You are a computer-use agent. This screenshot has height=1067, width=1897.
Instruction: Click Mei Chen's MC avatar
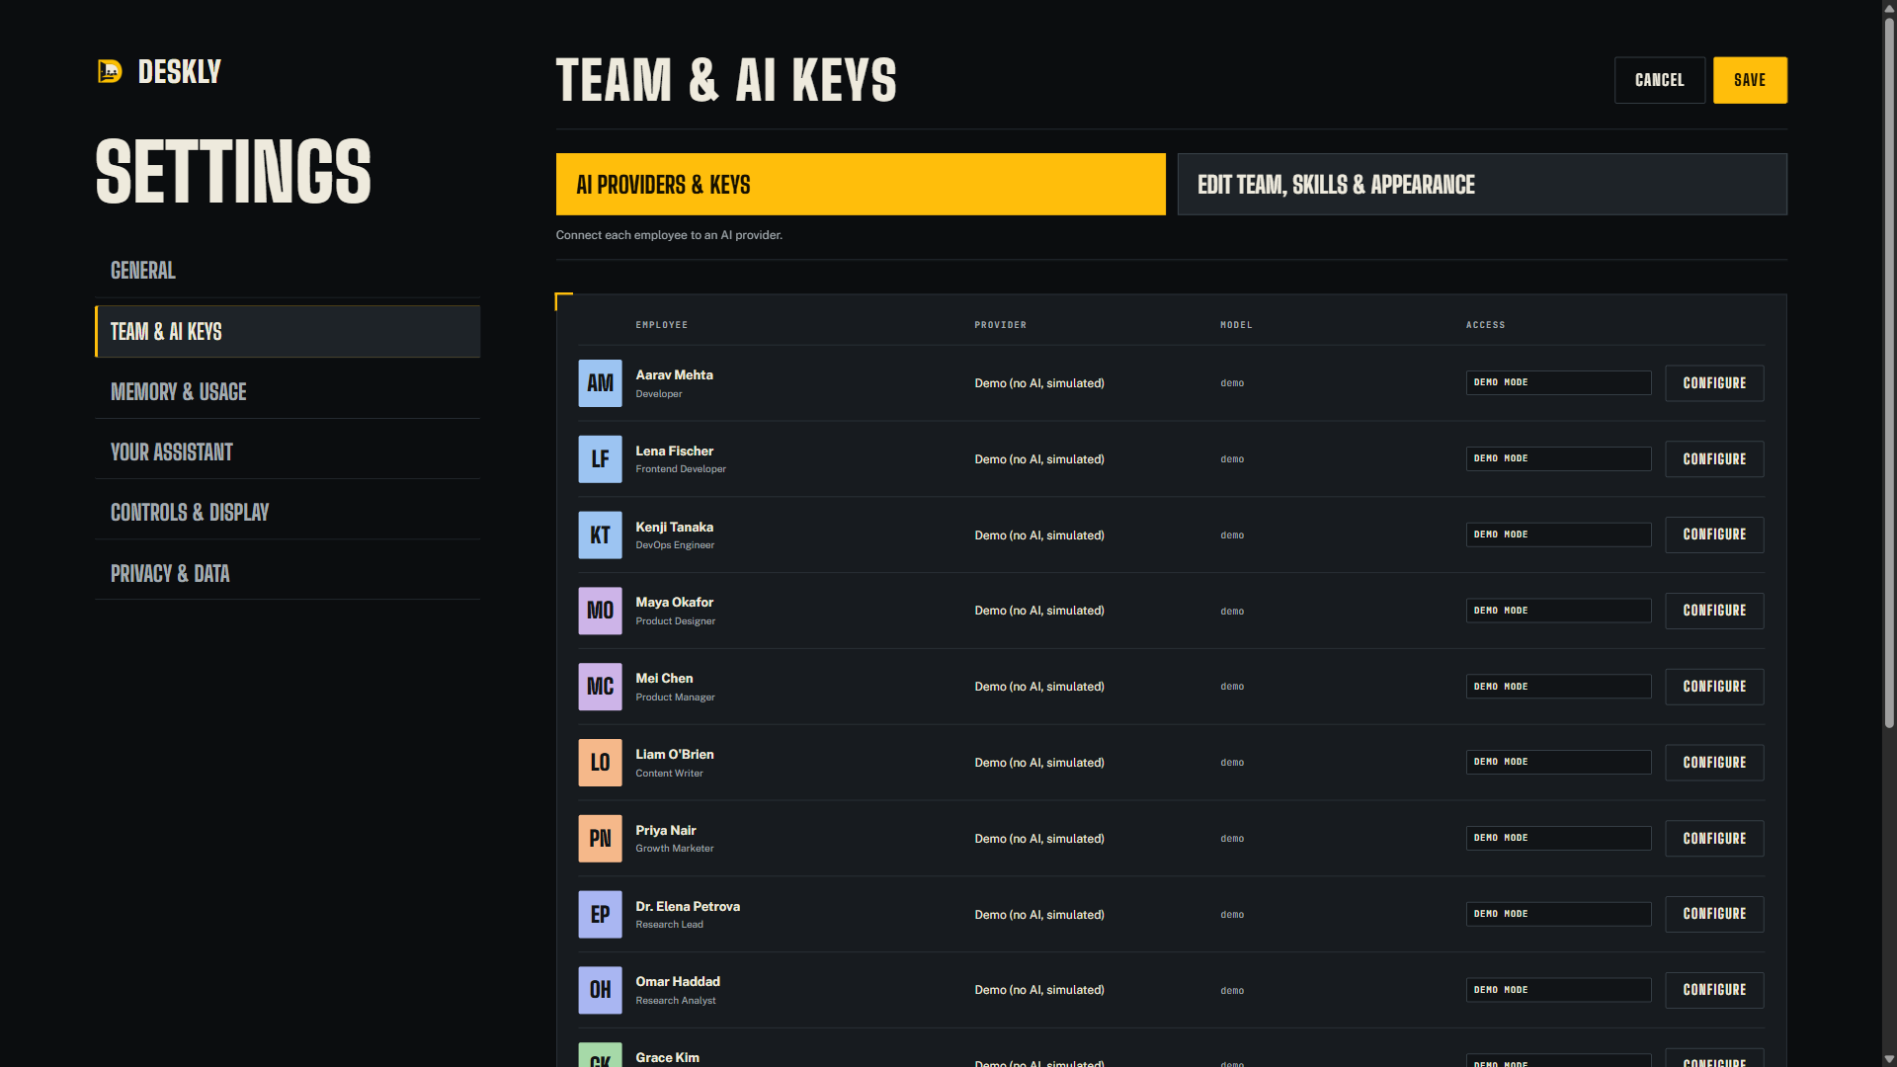tap(600, 687)
